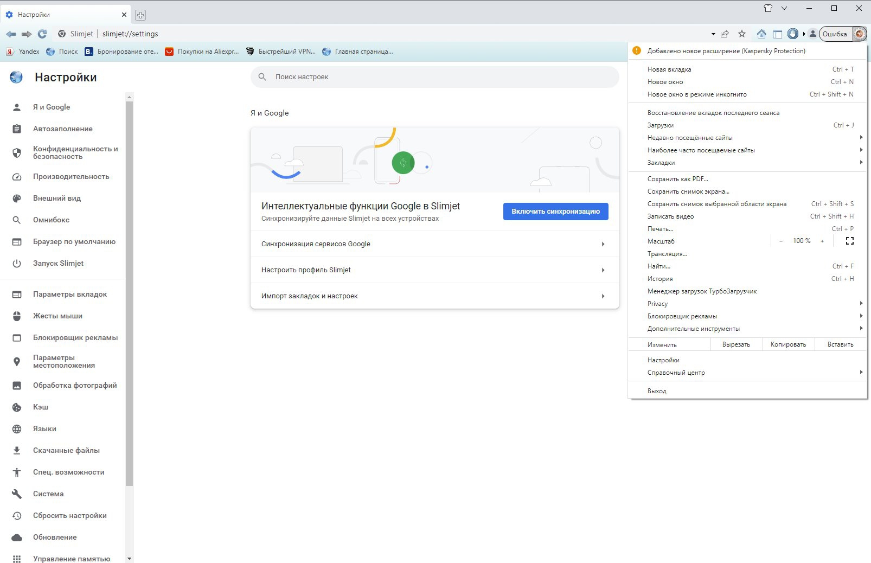Viewport: 871px width, 563px height.
Task: Open Yandex bookmark
Action: tap(23, 52)
